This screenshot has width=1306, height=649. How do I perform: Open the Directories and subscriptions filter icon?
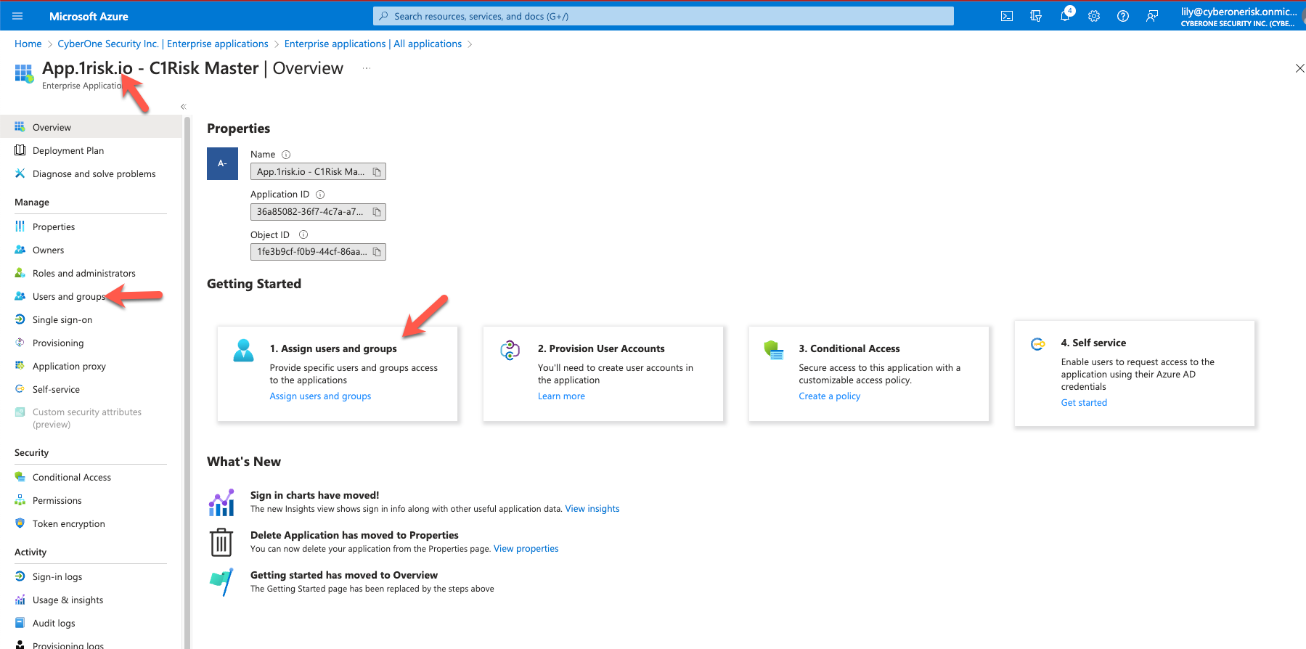coord(1036,16)
